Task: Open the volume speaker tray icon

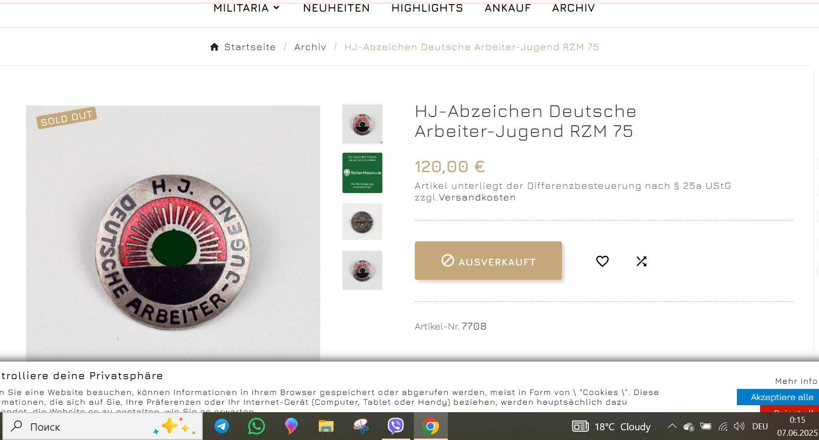Action: click(x=739, y=426)
